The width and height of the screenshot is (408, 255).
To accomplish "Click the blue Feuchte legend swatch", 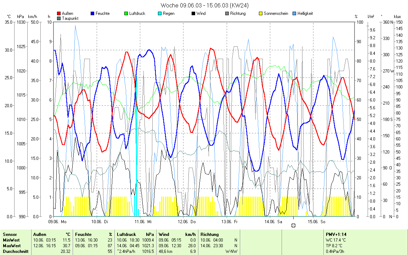I will coord(92,14).
